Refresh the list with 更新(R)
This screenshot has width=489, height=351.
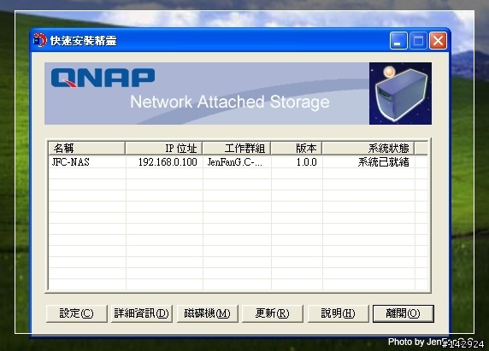coord(272,313)
